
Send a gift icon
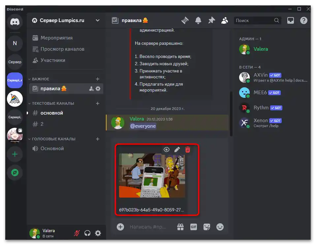point(180,227)
